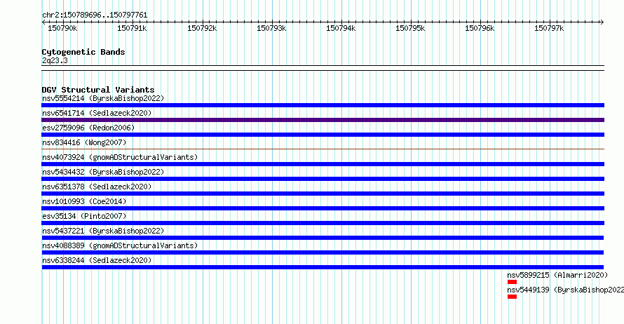Screen dimensions: 624x324
Task: Select the 2q23.3 band label
Action: pyautogui.click(x=55, y=60)
